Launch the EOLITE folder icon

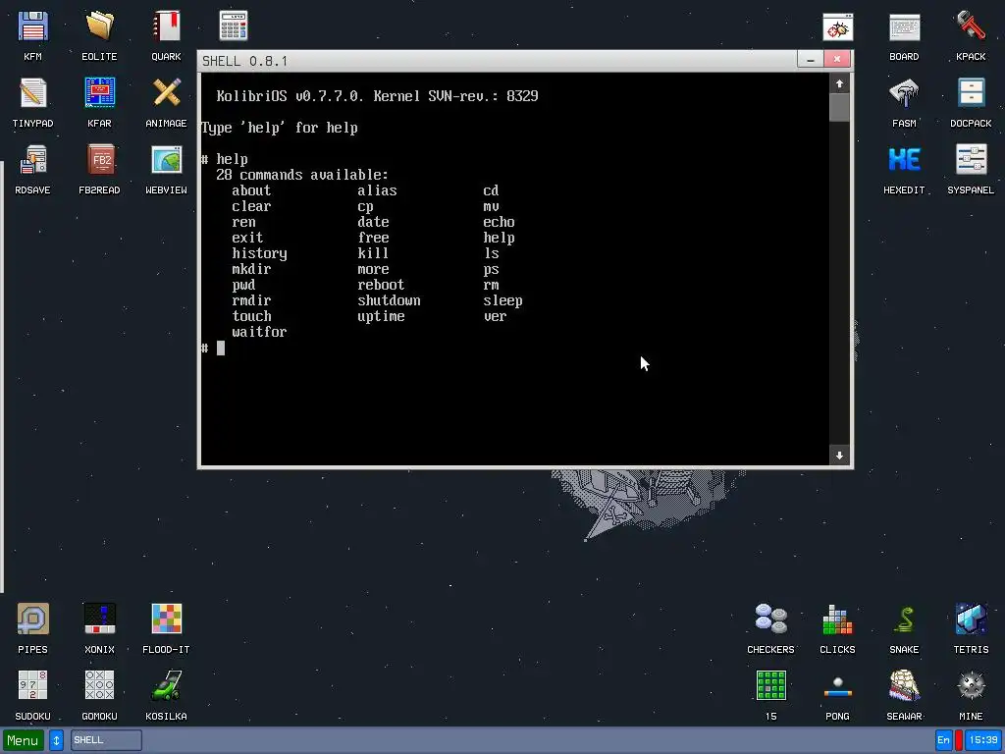[x=99, y=27]
